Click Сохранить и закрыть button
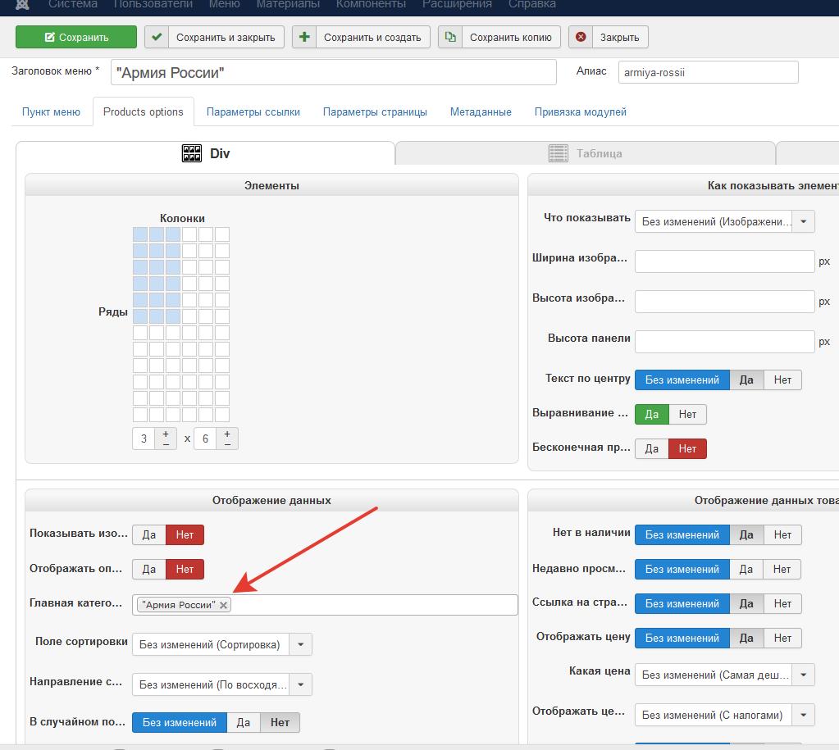Image resolution: width=839 pixels, height=750 pixels. (x=214, y=38)
